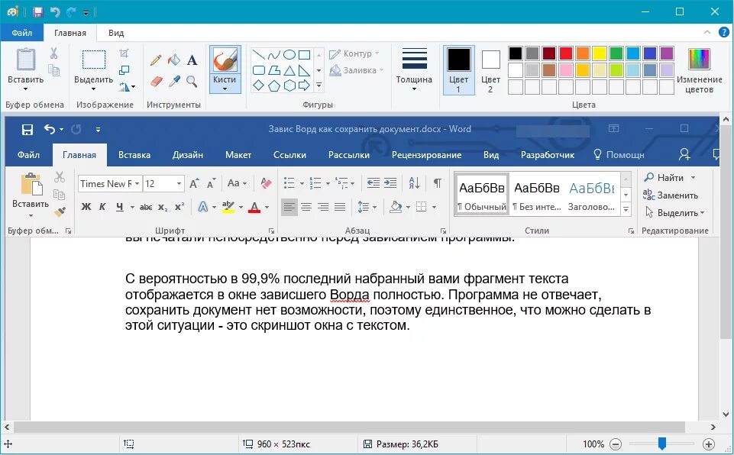Toggle Bold Ж in Word window
734x455 pixels.
pos(86,206)
